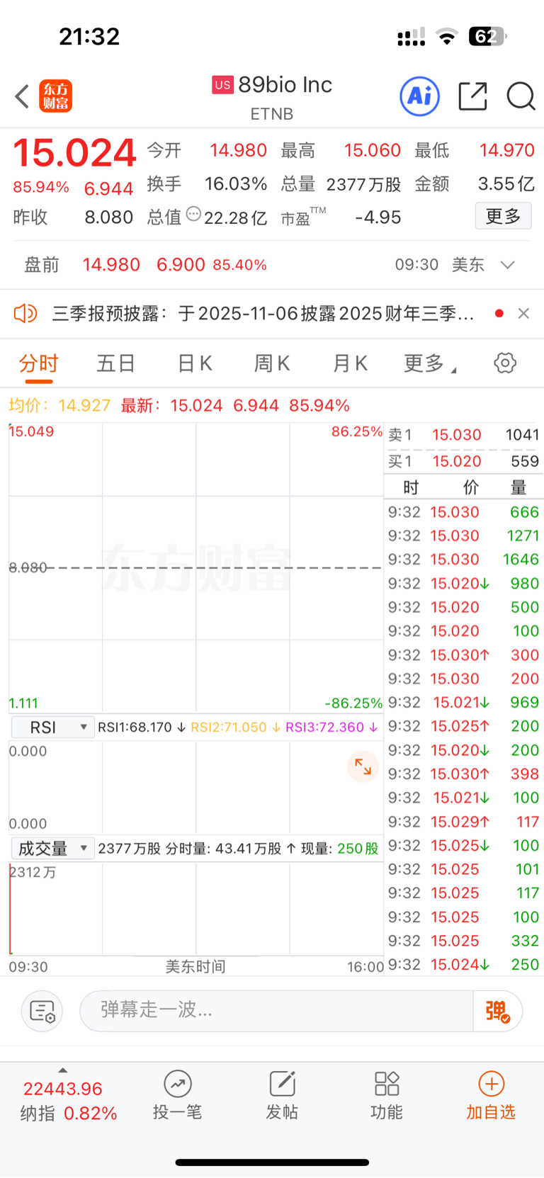Open the 功能 grid icon

[387, 1084]
